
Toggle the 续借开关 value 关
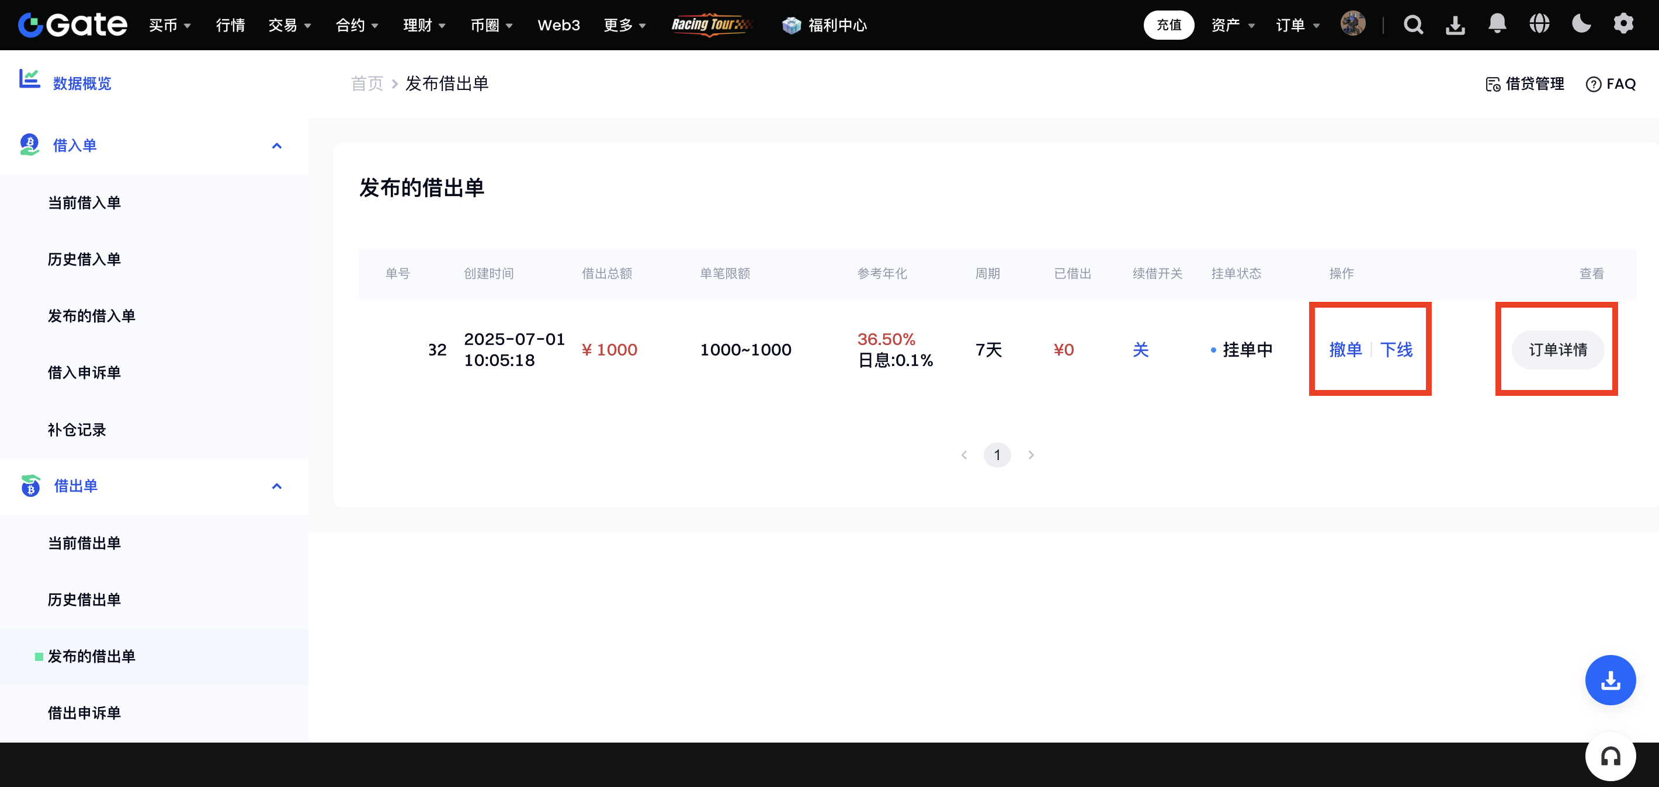[x=1140, y=349]
